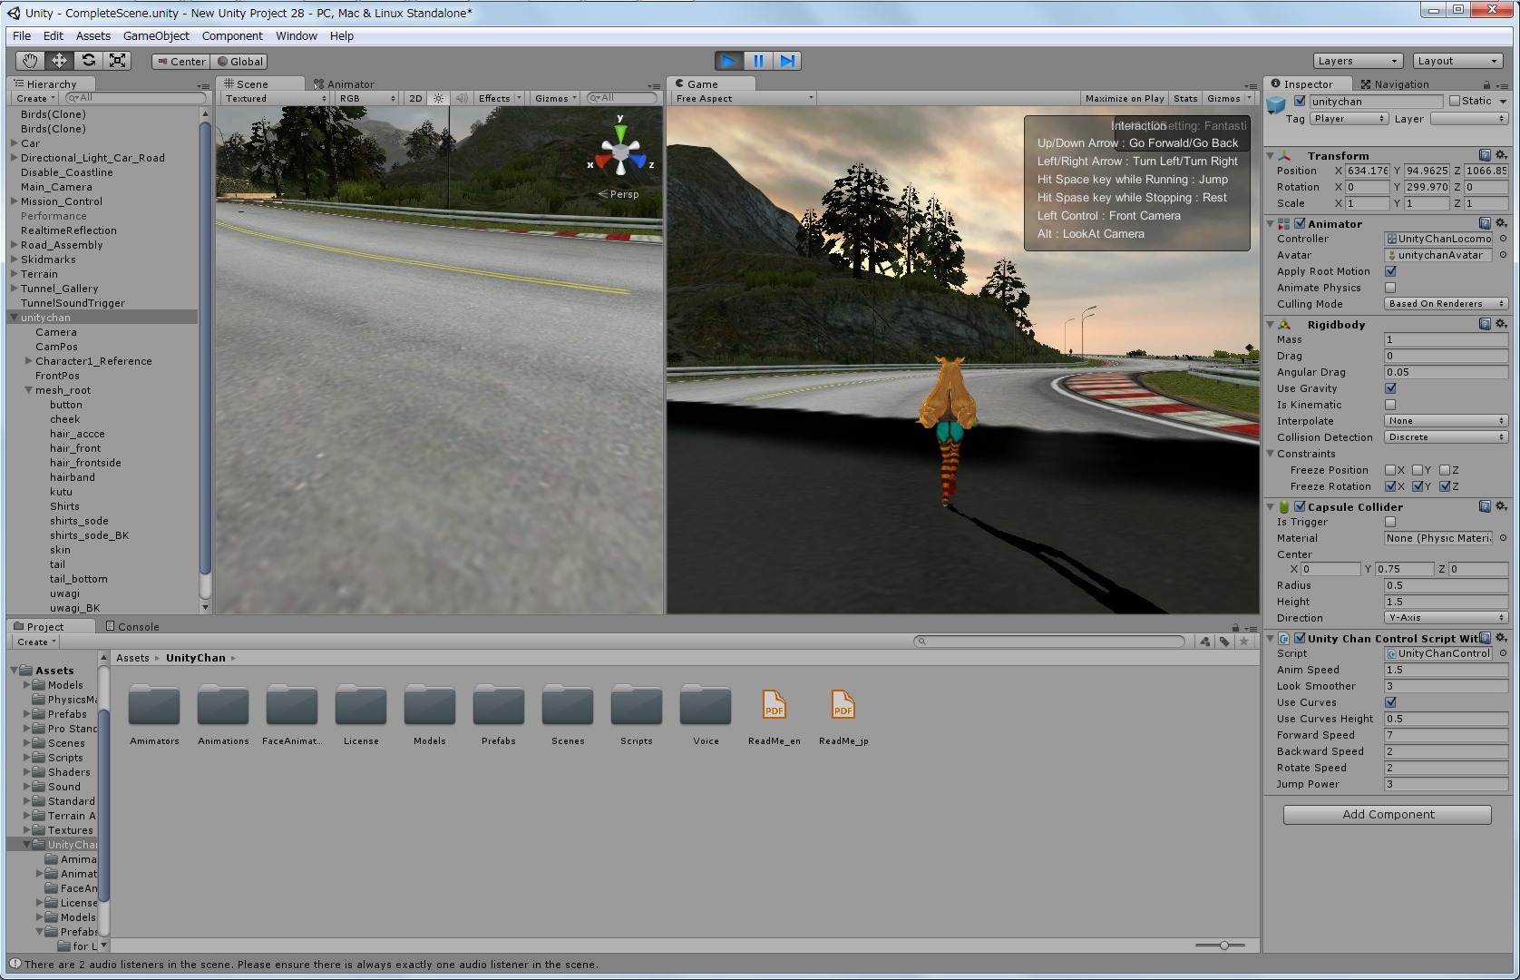Adjust the project icon size slider
The image size is (1520, 980).
pos(1223,946)
